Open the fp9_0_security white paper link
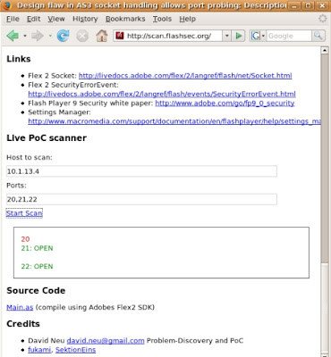331x357 pixels. click(x=225, y=104)
